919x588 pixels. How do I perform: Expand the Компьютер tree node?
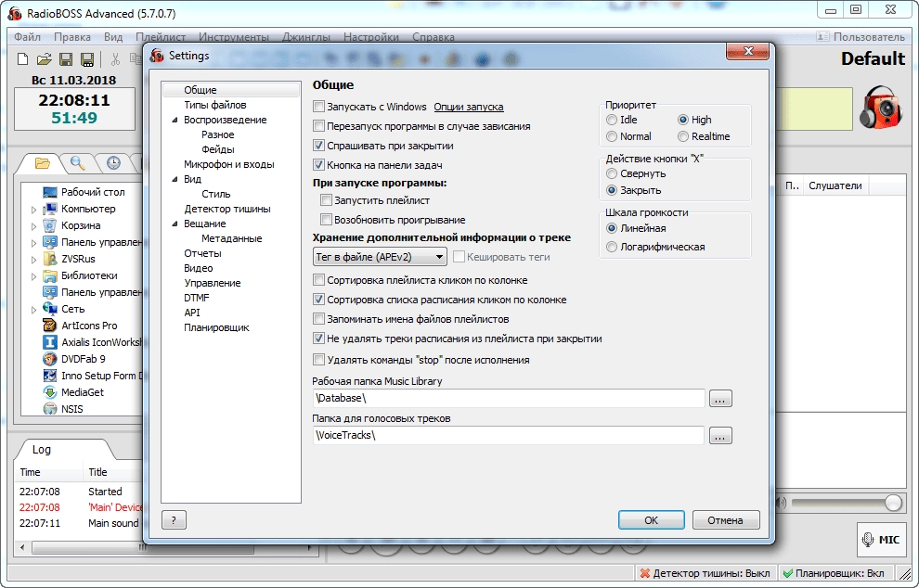(x=33, y=210)
